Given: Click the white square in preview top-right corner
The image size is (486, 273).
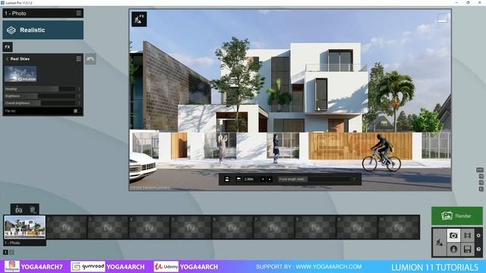Looking at the screenshot, I should click(442, 17).
